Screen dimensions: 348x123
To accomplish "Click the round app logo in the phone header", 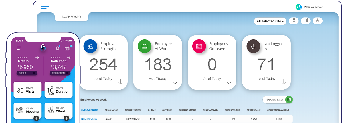I will (x=43, y=48).
